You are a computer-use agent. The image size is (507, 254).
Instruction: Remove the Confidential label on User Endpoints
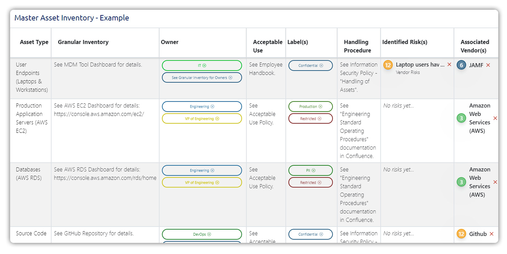321,65
